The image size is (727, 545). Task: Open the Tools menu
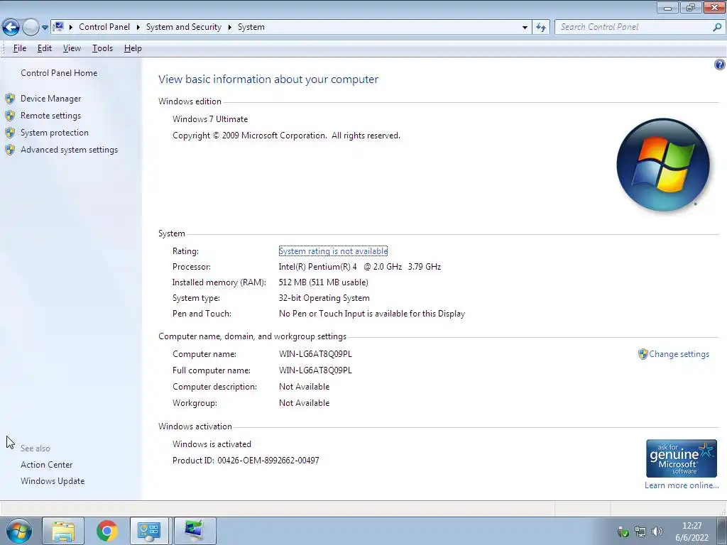[102, 48]
